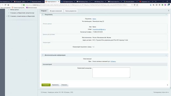Click the green Сохранить button

click(x=46, y=85)
